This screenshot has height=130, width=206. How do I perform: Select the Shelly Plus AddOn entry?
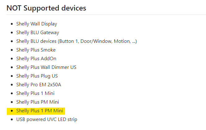point(36,59)
